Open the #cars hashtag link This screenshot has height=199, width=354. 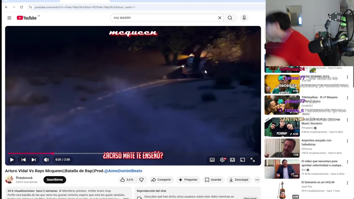[x=100, y=191]
